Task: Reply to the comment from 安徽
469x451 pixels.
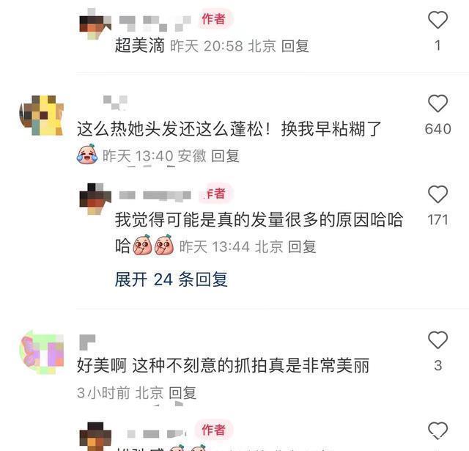Action: pos(225,156)
